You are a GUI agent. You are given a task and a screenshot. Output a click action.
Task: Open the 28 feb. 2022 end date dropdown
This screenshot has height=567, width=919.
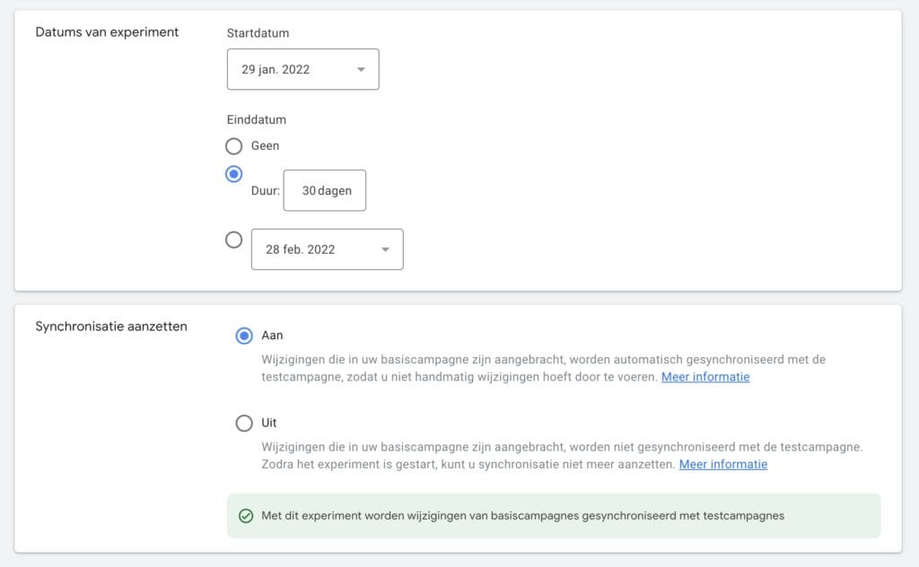coord(327,249)
